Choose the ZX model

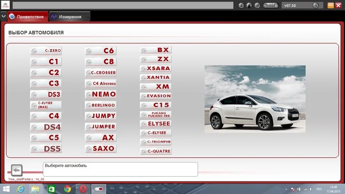pyautogui.click(x=156, y=59)
